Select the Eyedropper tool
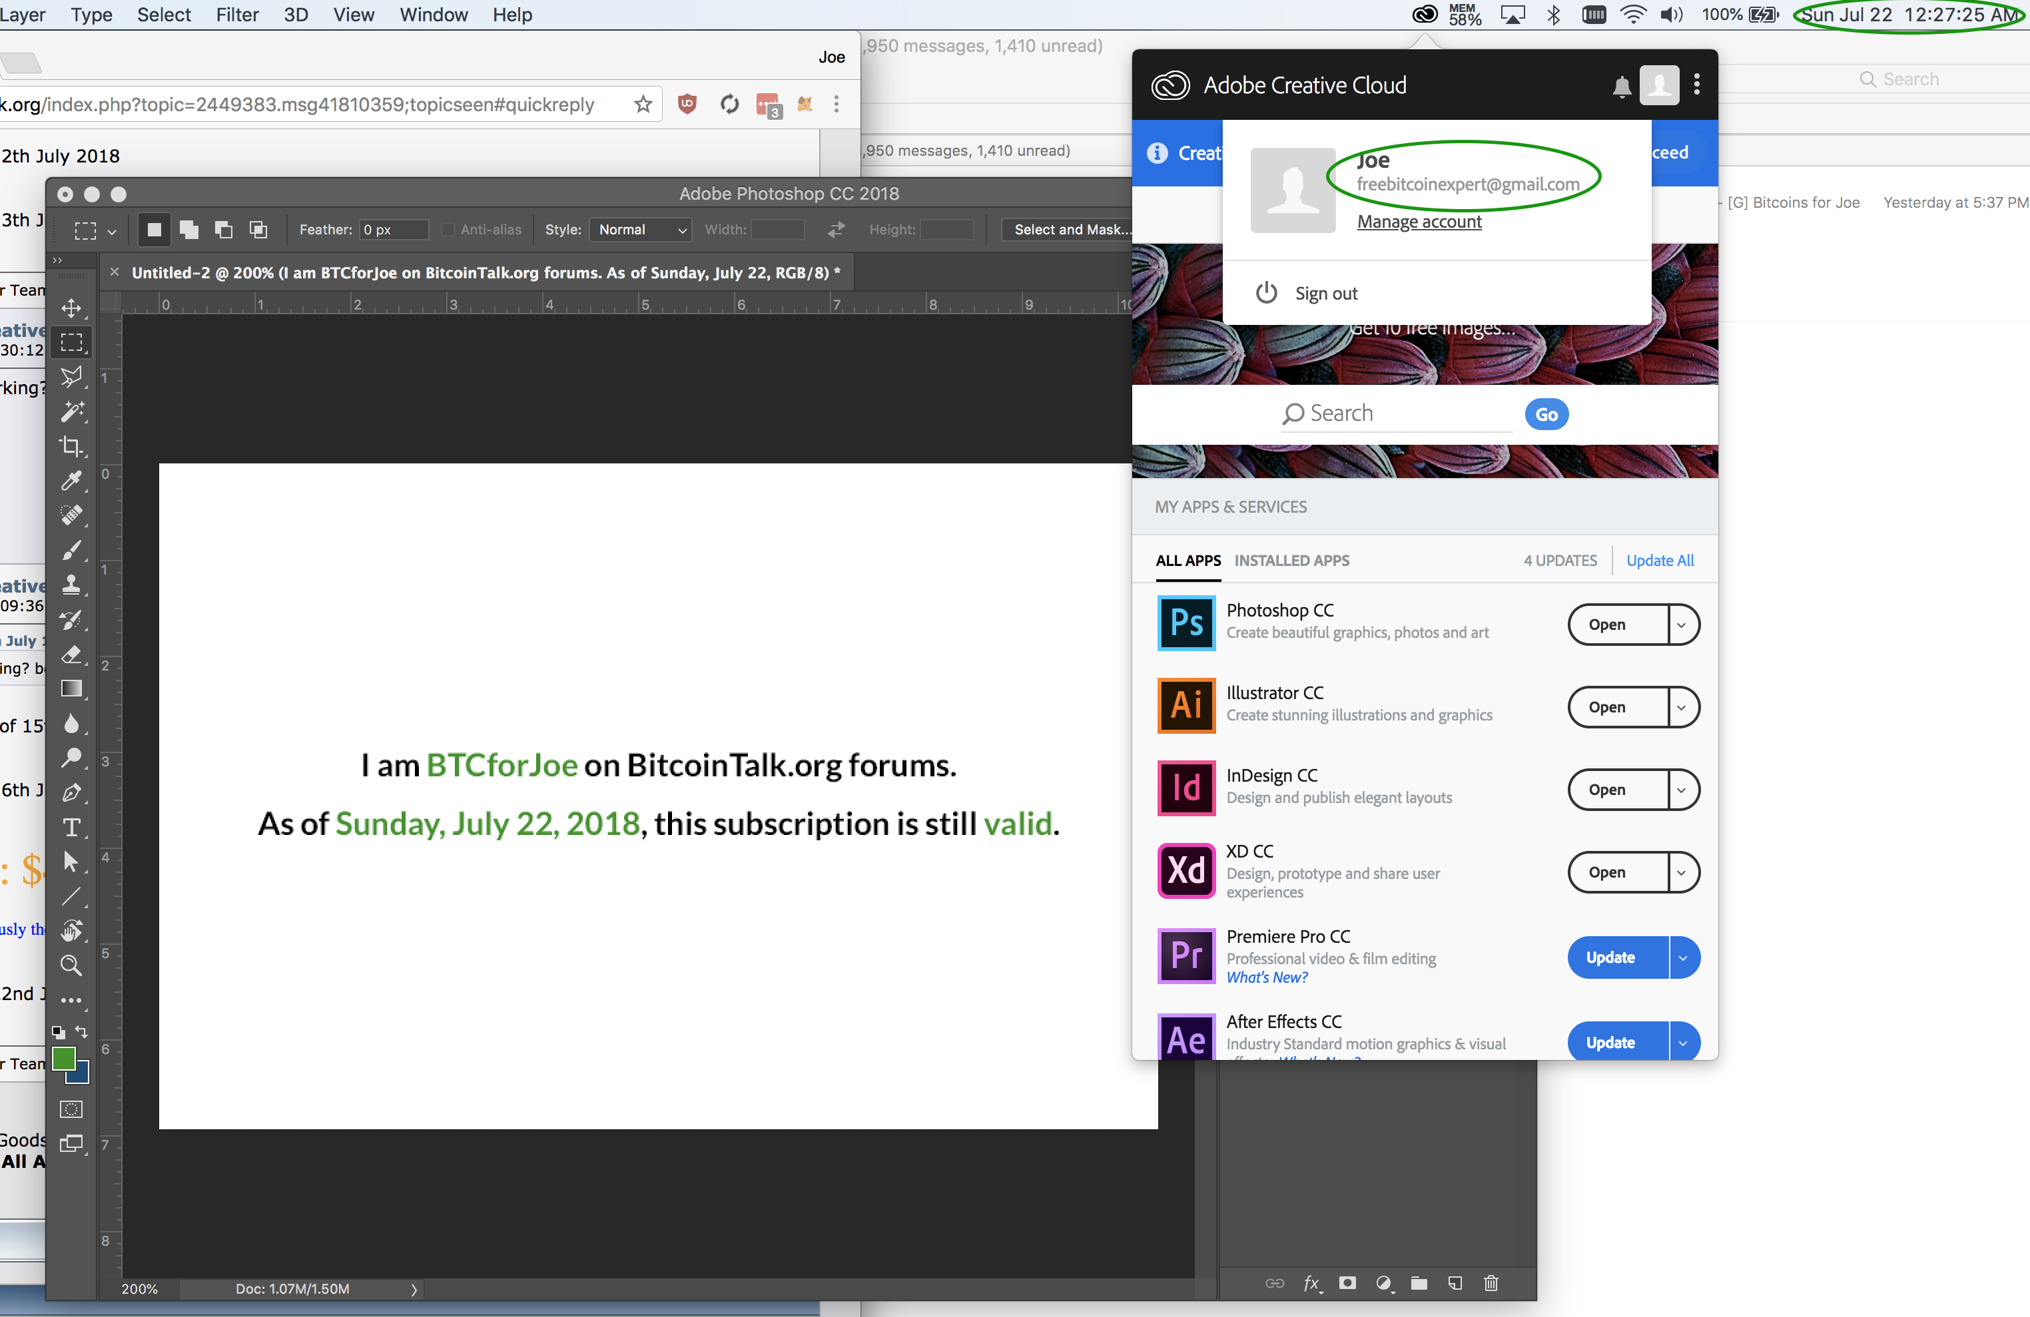The width and height of the screenshot is (2030, 1317). [x=72, y=481]
